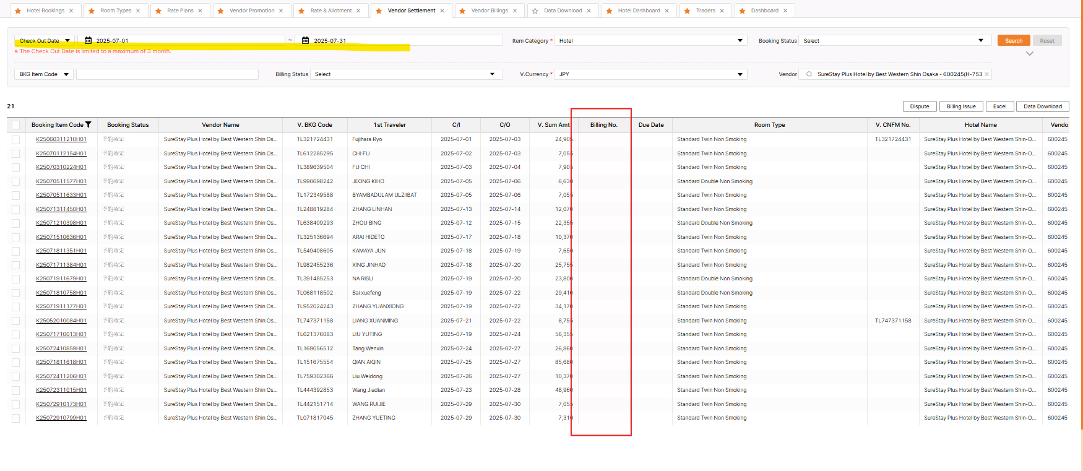The height and width of the screenshot is (471, 1083).
Task: Collapse the search filter panel chevron
Action: pos(1030,54)
